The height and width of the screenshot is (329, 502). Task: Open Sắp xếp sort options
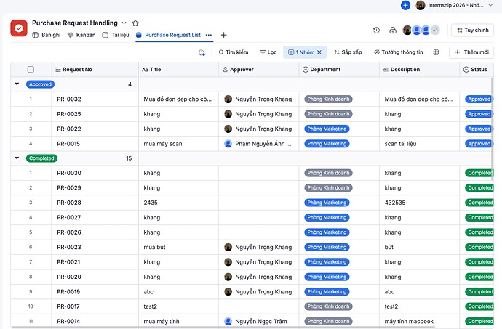pyautogui.click(x=348, y=52)
